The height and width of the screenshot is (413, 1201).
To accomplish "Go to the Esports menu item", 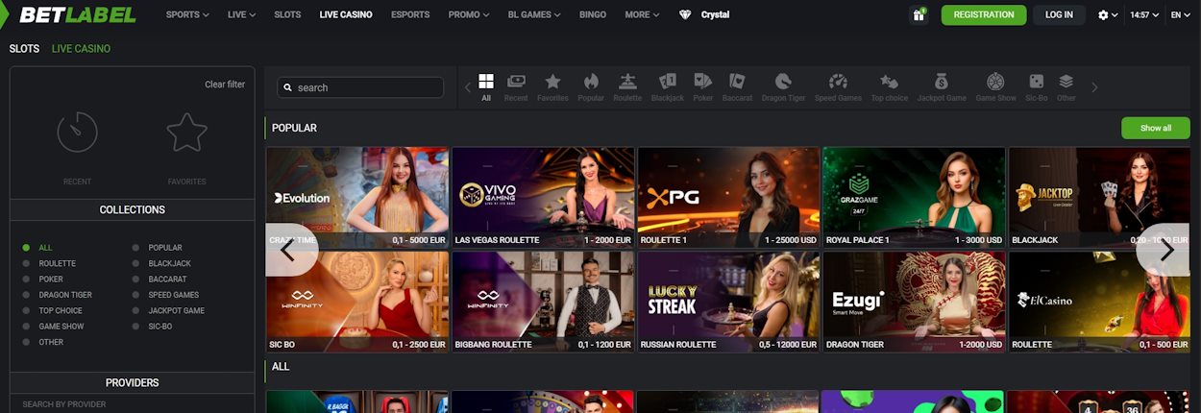I will 409,15.
